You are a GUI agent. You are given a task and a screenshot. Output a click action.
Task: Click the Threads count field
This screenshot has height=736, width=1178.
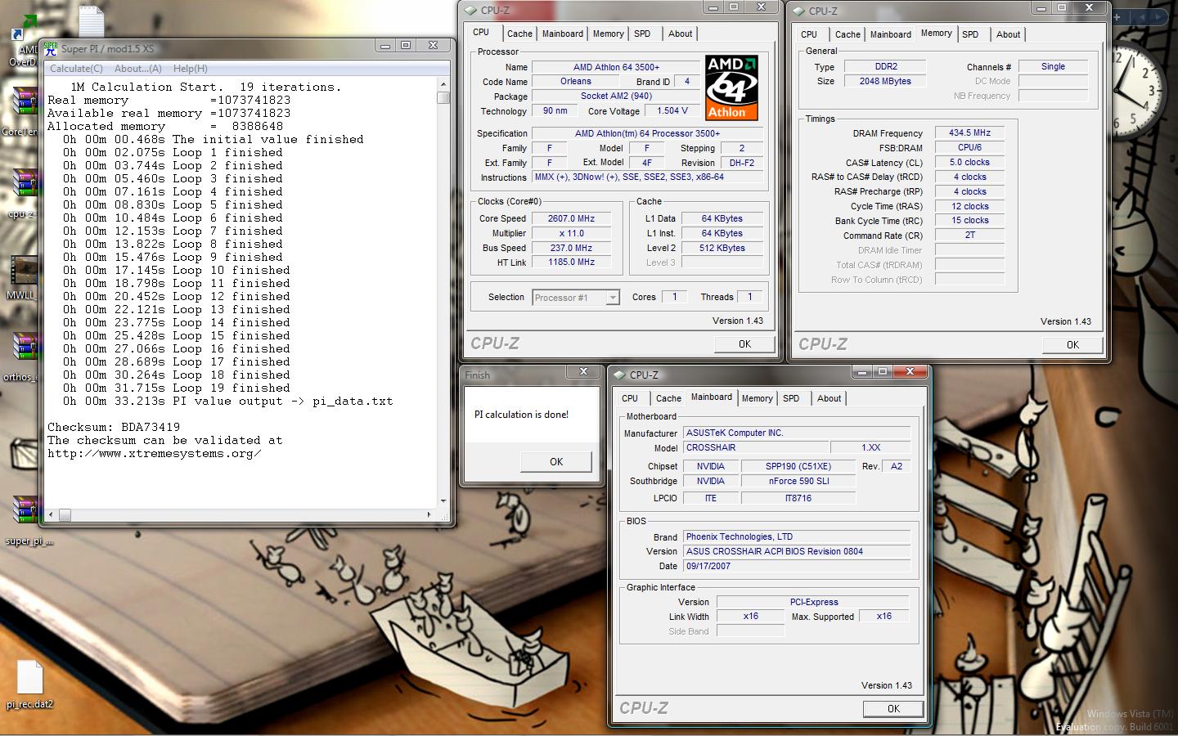pos(749,297)
